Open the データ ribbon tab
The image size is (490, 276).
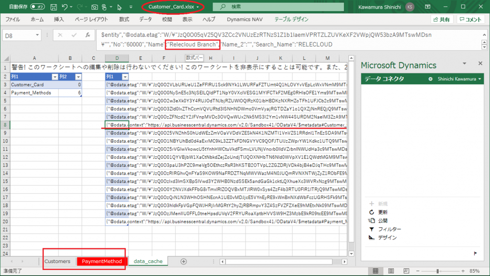pyautogui.click(x=145, y=19)
